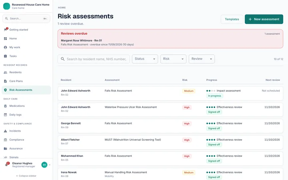This screenshot has height=180, width=288.
Task: Click the Resident column header
Action: (66, 80)
